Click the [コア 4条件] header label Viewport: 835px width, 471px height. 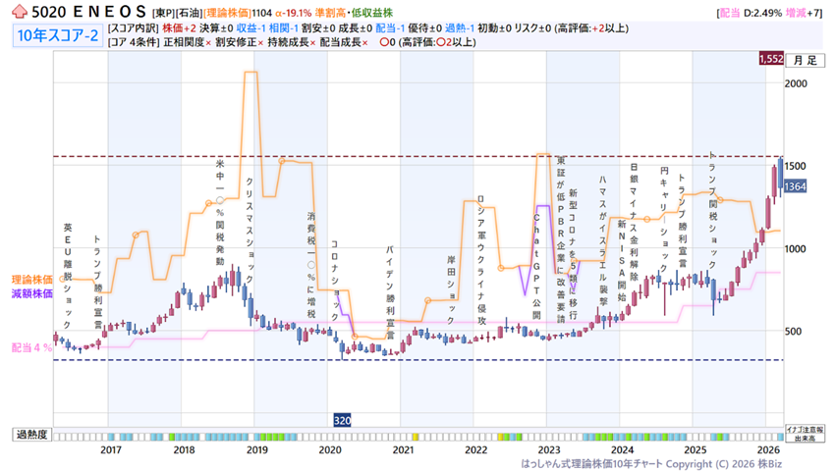(x=137, y=43)
